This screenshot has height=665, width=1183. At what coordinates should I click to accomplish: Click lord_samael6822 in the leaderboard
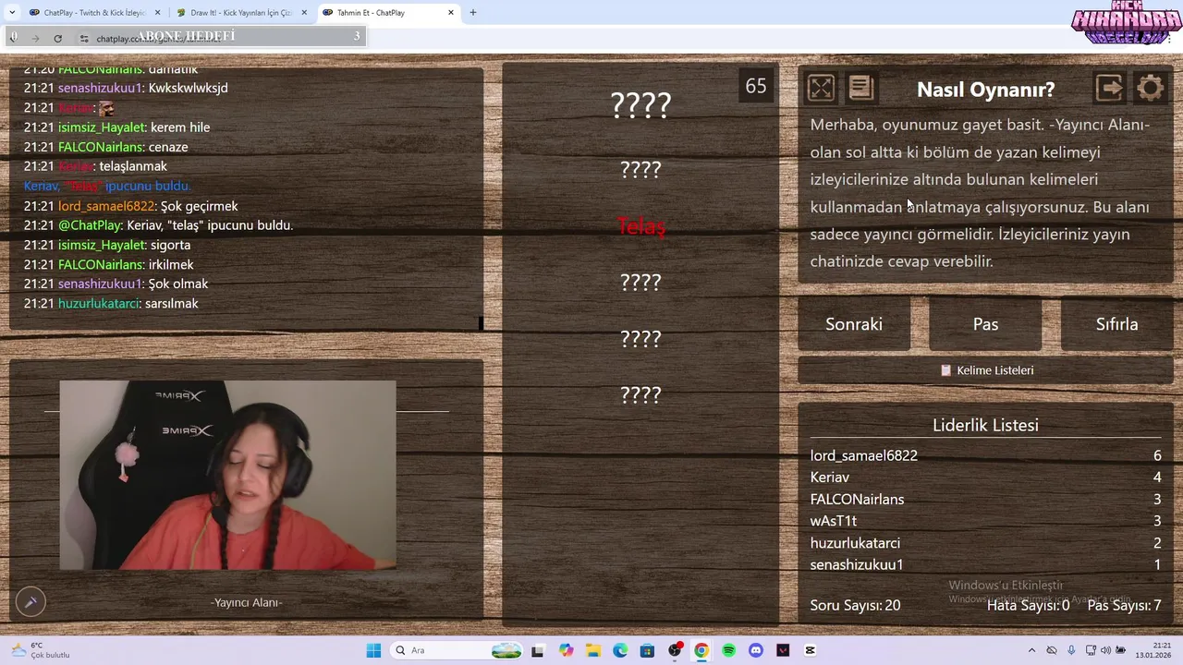pyautogui.click(x=864, y=455)
